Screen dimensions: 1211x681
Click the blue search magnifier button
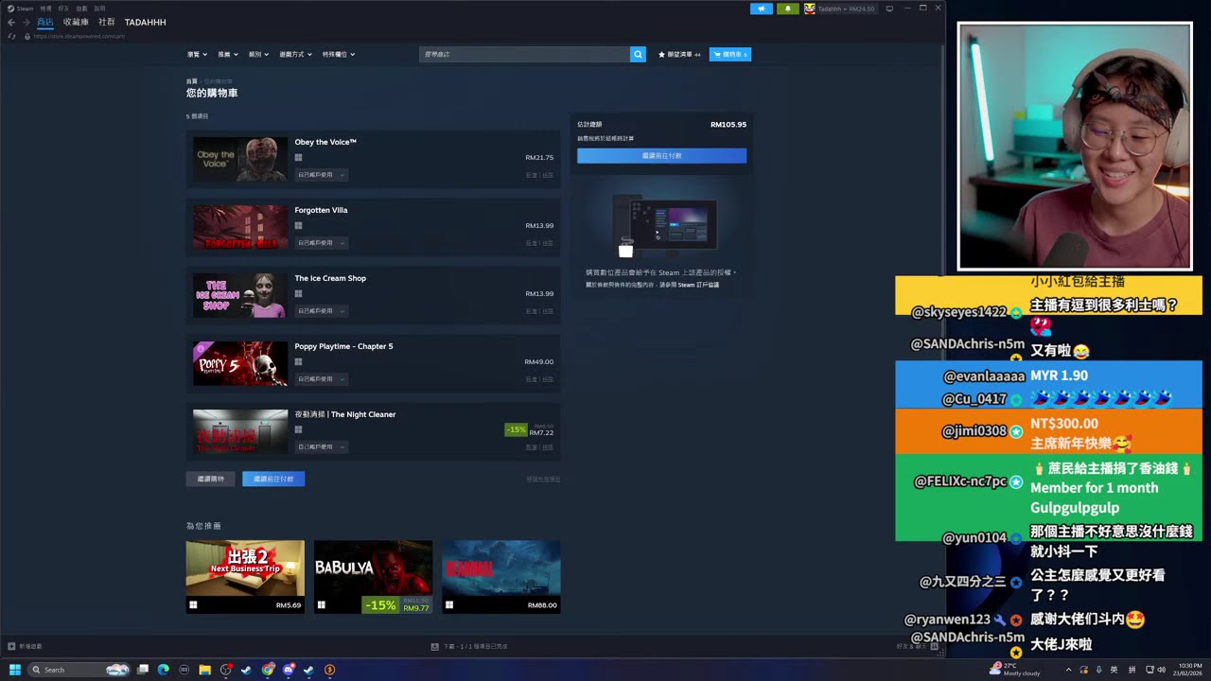[638, 54]
